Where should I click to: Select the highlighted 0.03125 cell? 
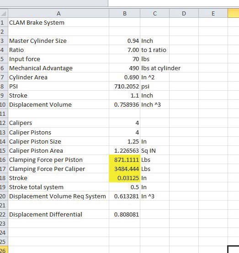tap(124, 178)
